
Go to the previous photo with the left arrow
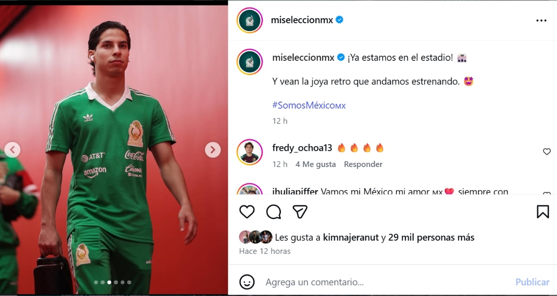[x=13, y=149]
